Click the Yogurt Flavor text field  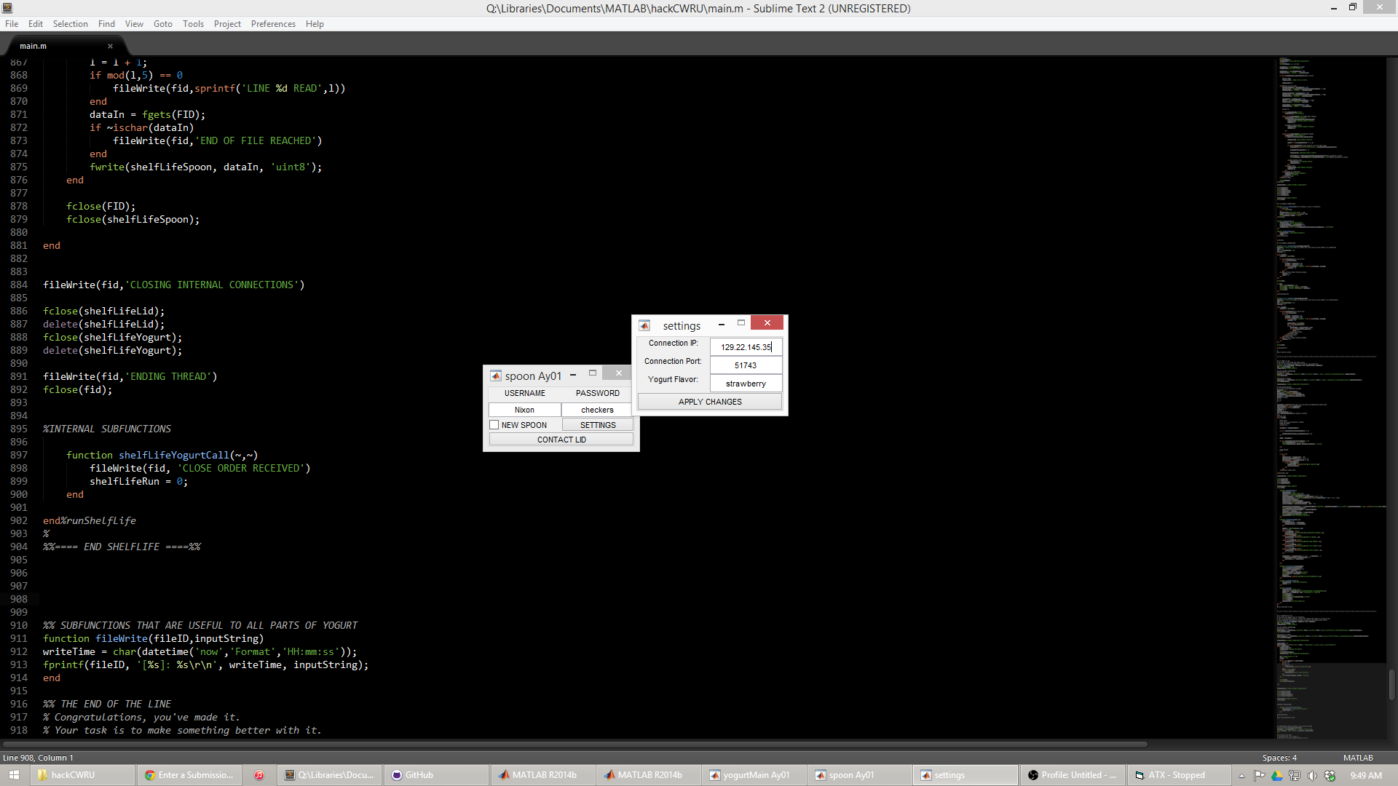tap(746, 384)
